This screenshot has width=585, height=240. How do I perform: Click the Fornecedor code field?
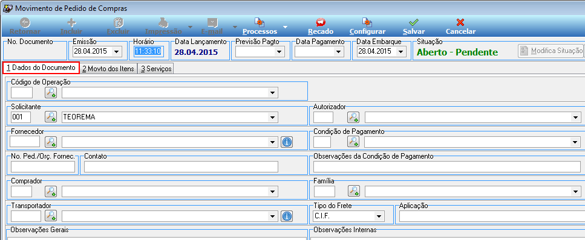(25, 142)
